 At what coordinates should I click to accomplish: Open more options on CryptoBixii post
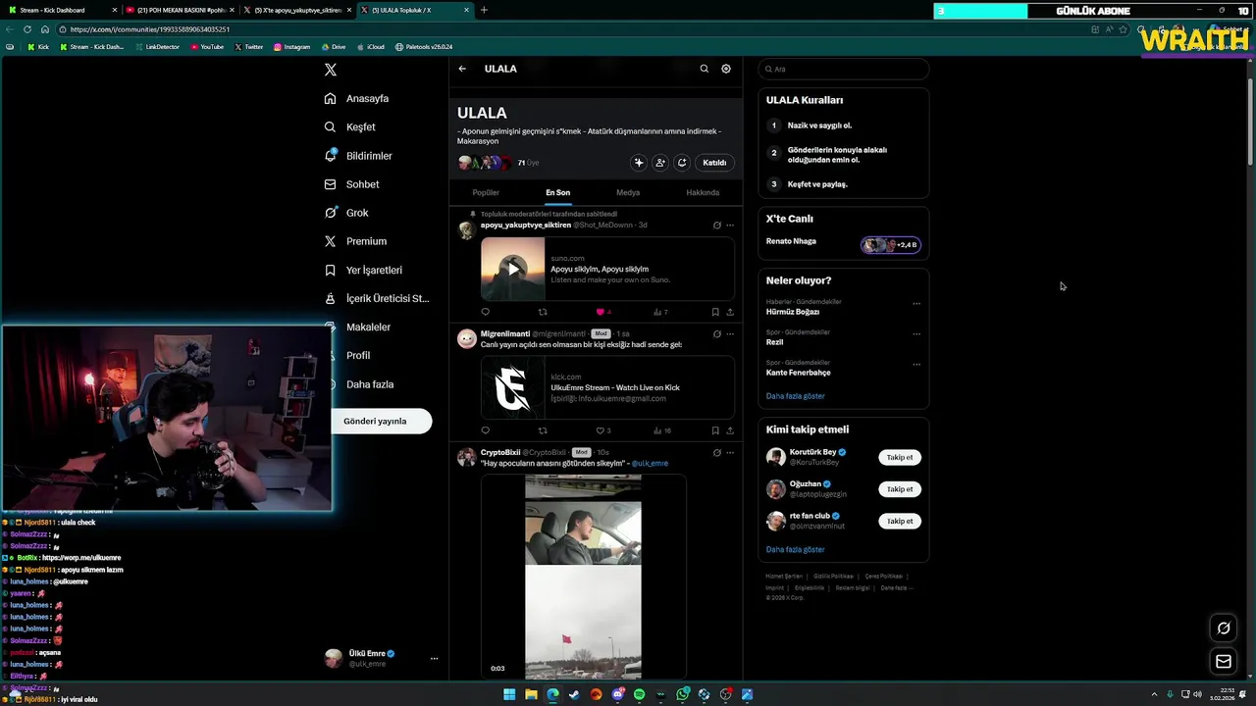730,452
